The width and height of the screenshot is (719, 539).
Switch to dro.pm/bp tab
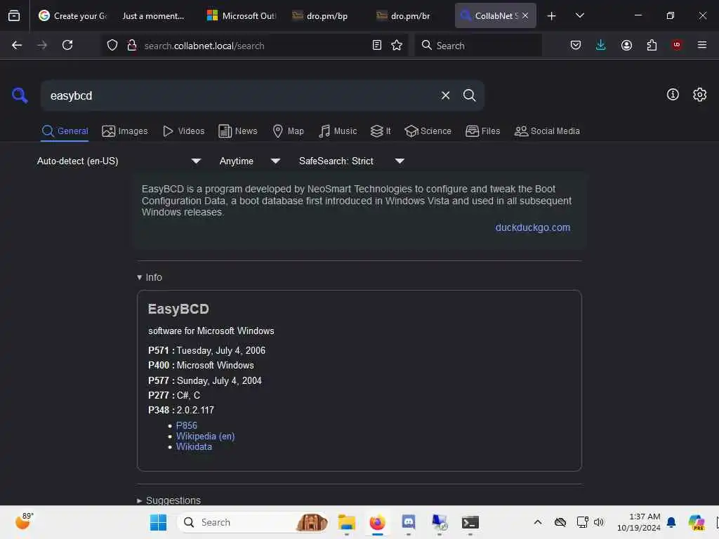(x=326, y=15)
